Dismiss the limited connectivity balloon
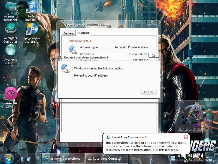This screenshot has height=164, width=218. [186, 137]
